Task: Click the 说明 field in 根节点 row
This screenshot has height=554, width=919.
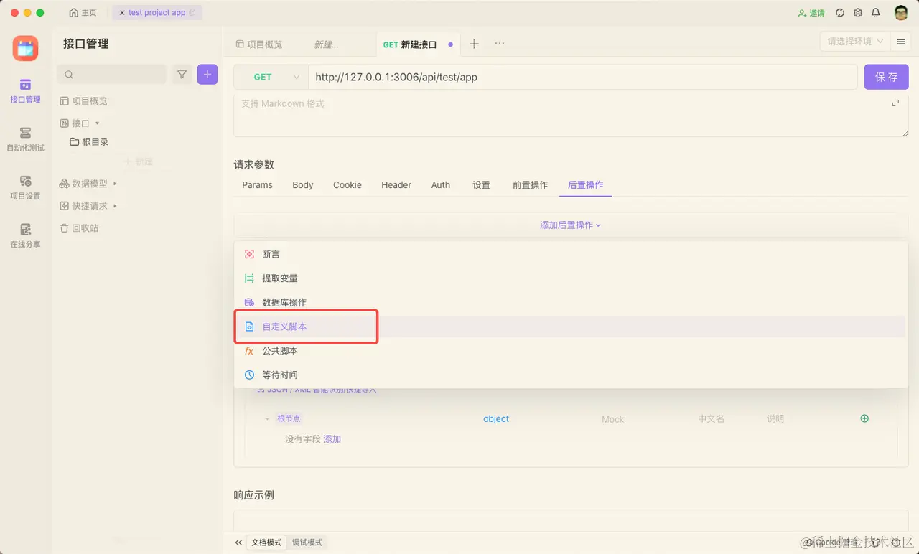Action: point(775,419)
